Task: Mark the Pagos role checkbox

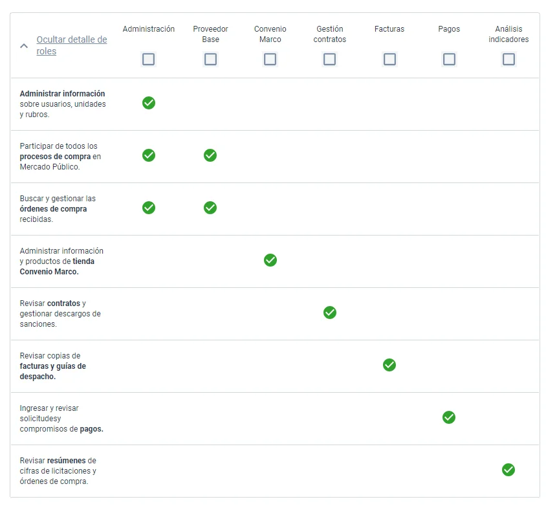Action: pyautogui.click(x=449, y=60)
